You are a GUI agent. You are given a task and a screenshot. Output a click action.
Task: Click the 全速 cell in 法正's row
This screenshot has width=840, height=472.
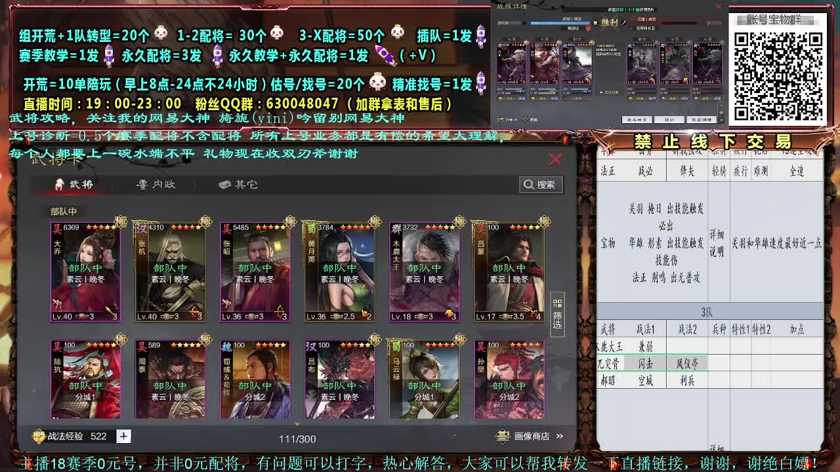[x=797, y=171]
